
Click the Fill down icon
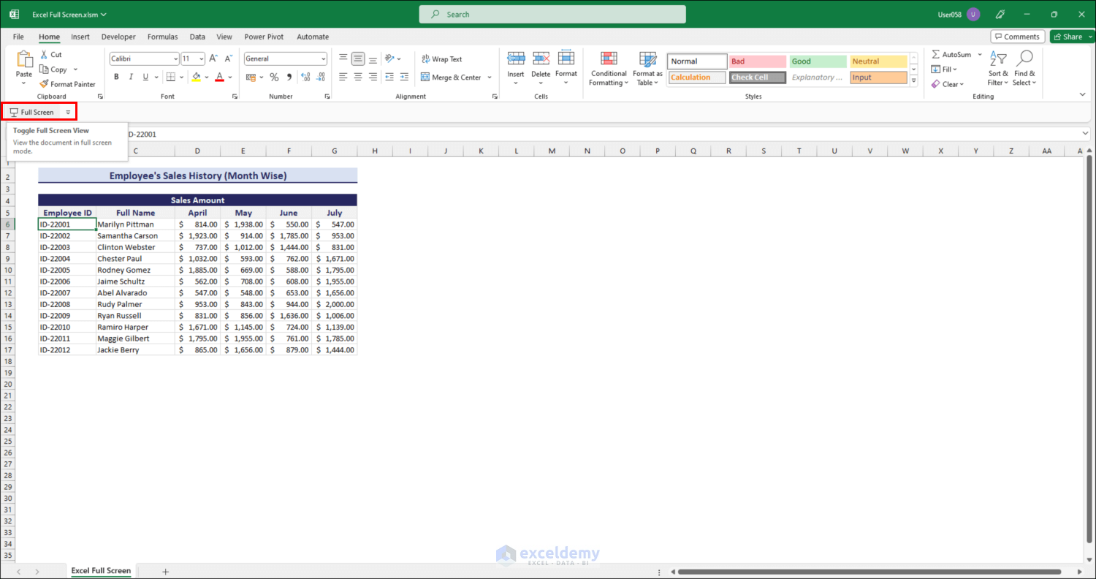936,69
